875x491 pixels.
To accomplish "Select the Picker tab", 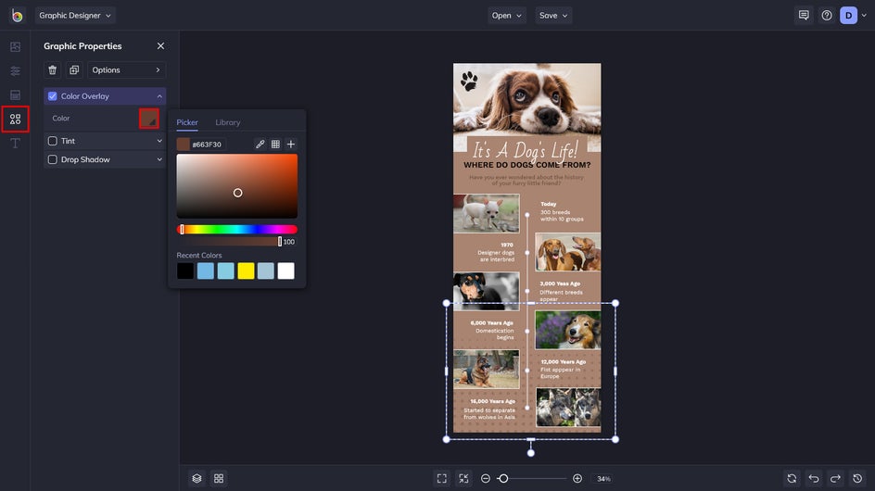I will point(187,122).
